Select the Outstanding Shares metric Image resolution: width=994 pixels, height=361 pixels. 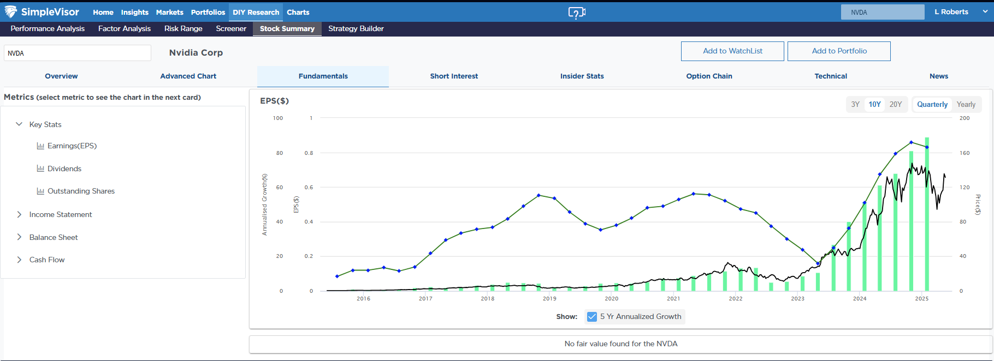pyautogui.click(x=81, y=191)
